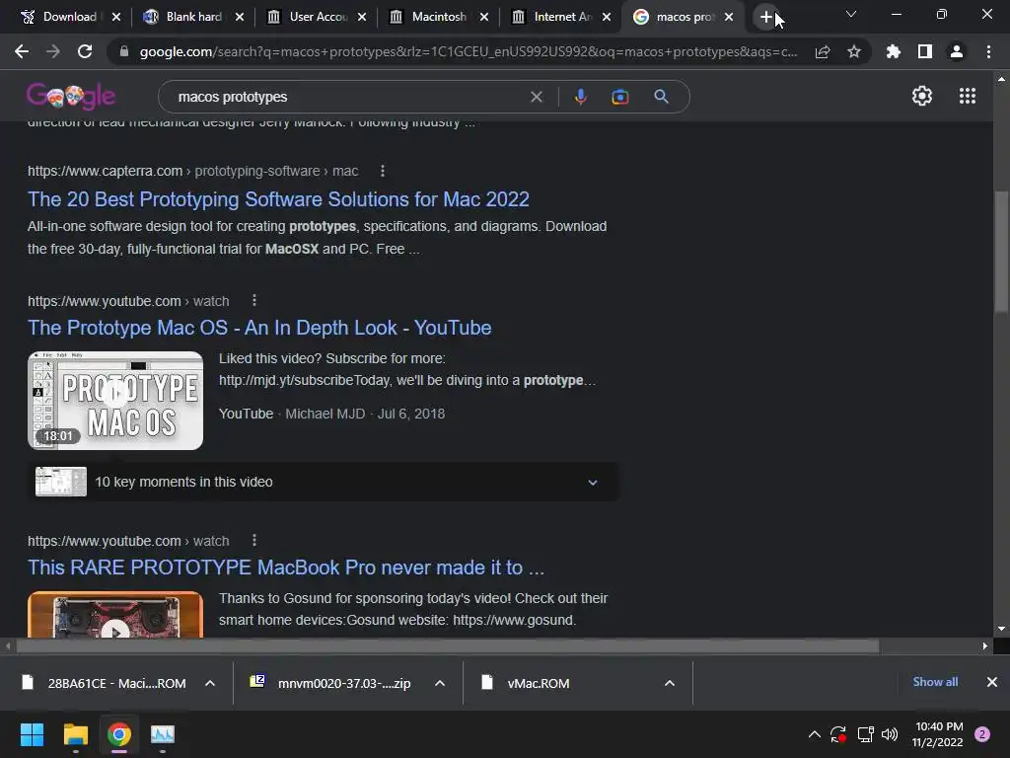The image size is (1010, 758).
Task: Clear the search box text
Action: 536,97
